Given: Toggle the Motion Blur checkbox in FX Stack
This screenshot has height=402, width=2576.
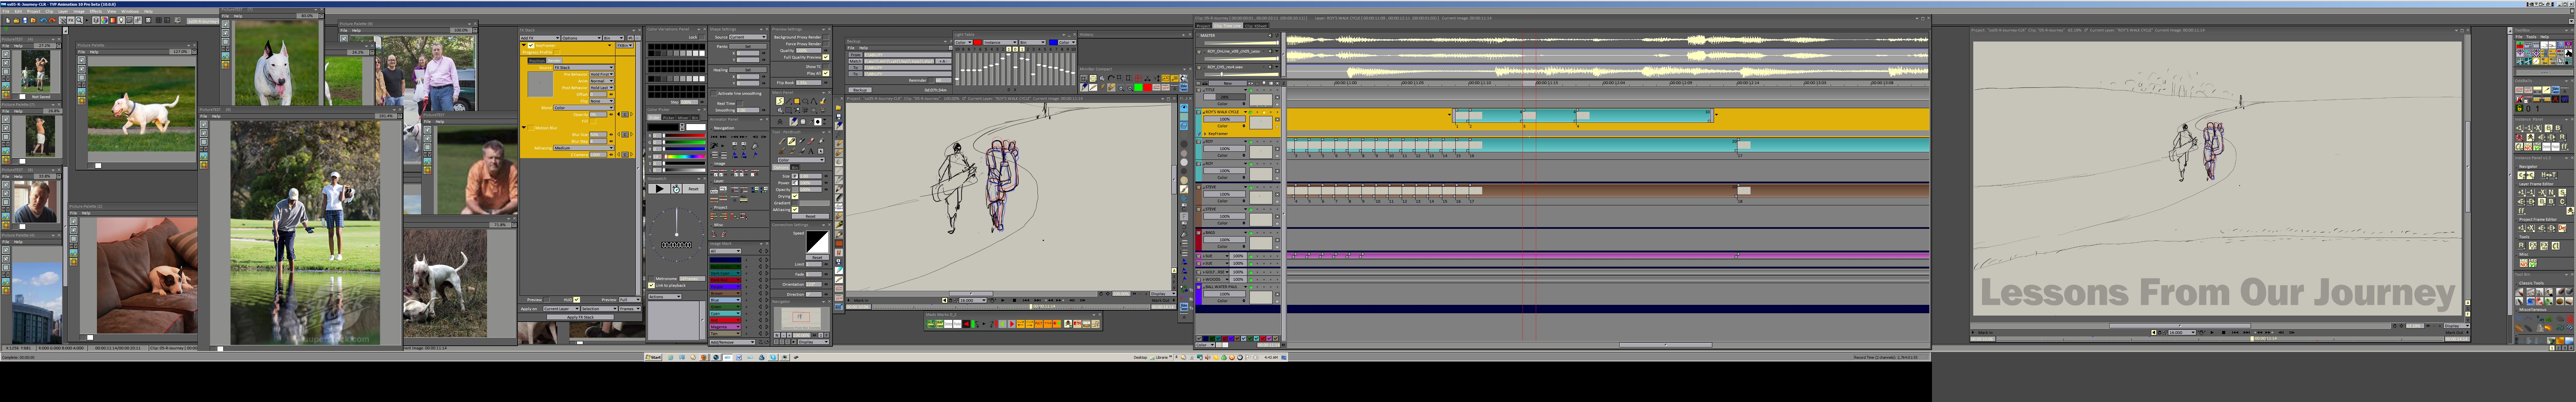Looking at the screenshot, I should [531, 128].
